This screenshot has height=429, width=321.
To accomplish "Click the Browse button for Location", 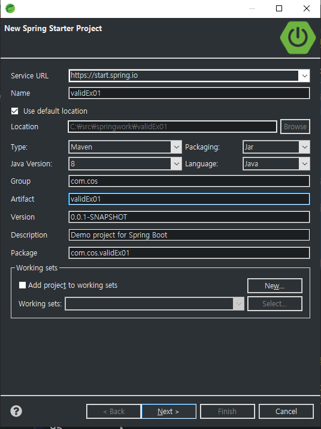I will [x=295, y=126].
